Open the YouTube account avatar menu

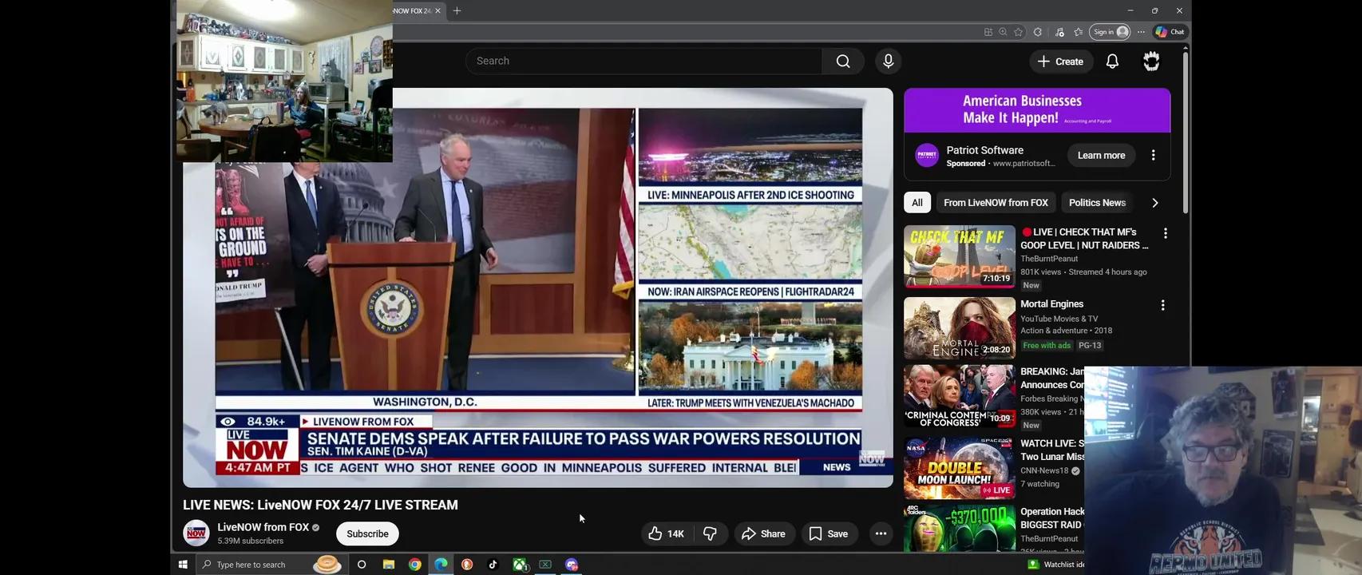(x=1151, y=61)
